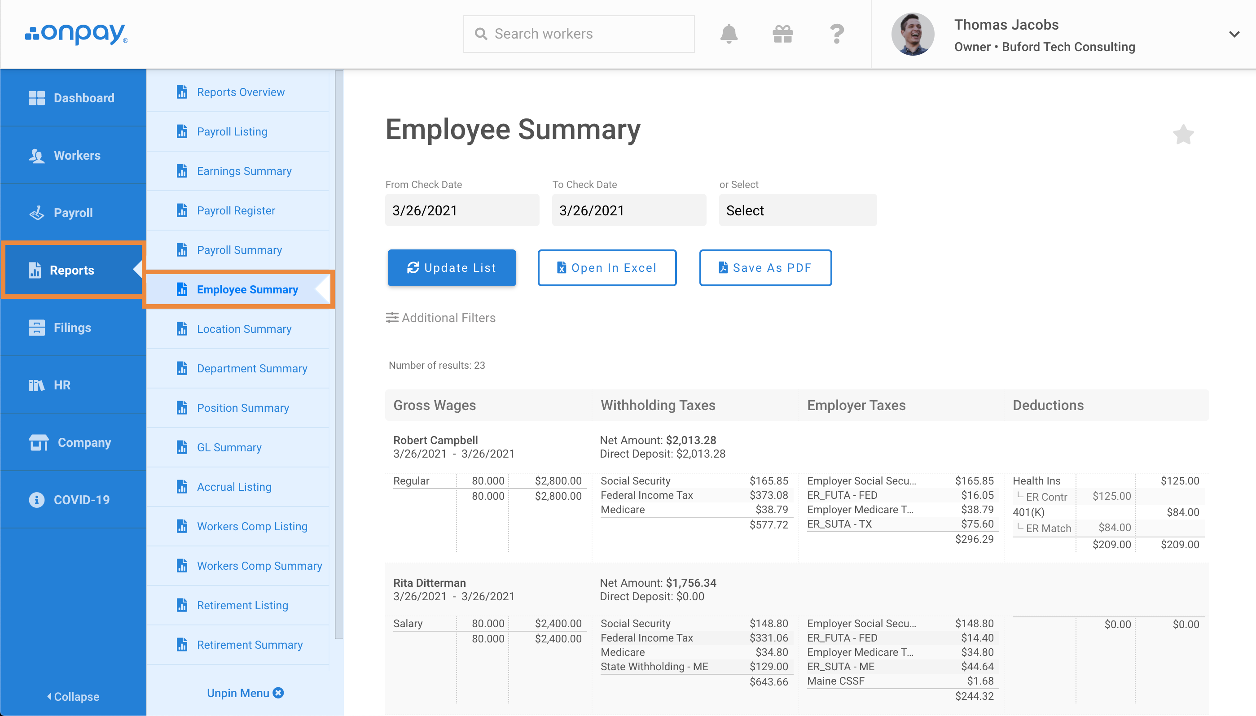1256x716 pixels.
Task: Open Retirement Summary report
Action: 238,644
